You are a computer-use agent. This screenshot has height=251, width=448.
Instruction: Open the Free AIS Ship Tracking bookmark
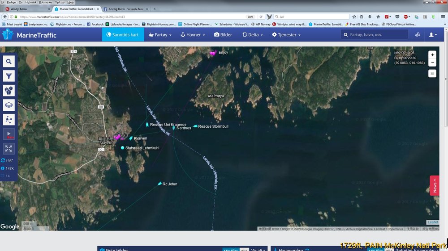(x=362, y=24)
